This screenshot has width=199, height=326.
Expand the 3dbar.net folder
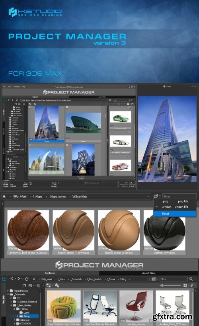point(14,320)
